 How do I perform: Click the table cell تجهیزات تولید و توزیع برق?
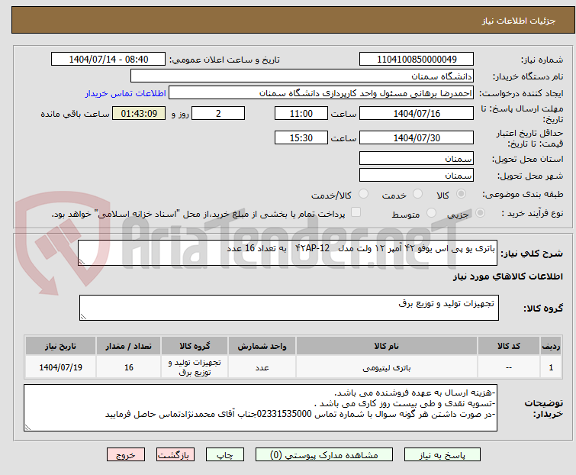195,367
